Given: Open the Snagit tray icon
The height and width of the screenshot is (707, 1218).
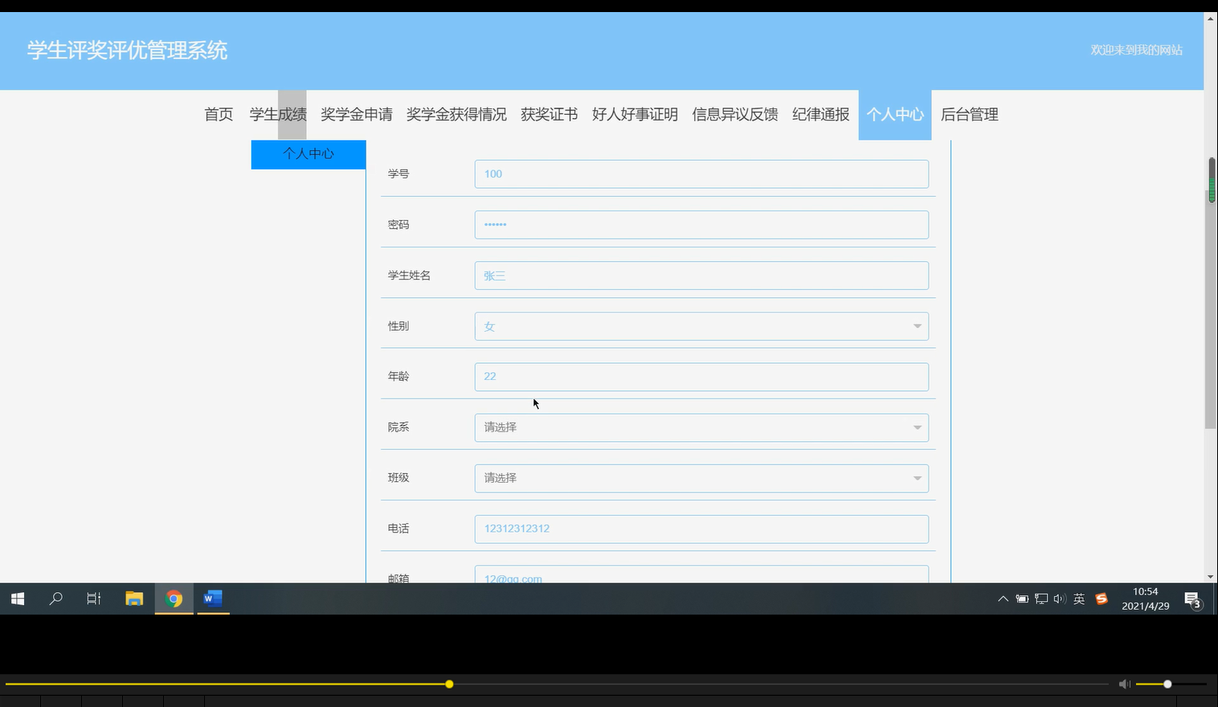Looking at the screenshot, I should click(x=1101, y=599).
